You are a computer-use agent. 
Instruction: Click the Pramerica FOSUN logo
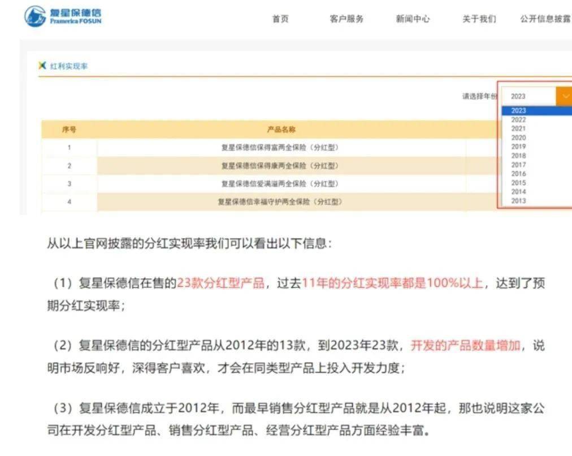(63, 16)
